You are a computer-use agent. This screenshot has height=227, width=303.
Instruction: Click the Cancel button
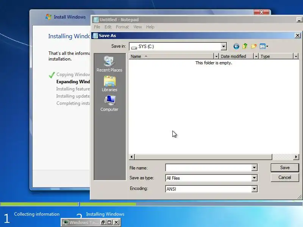coord(285,177)
